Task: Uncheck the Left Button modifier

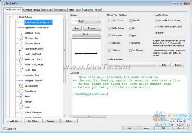Action: 110,36
